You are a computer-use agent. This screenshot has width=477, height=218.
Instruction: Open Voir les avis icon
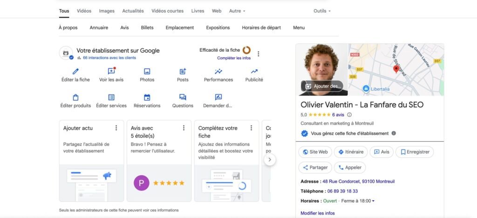[111, 71]
